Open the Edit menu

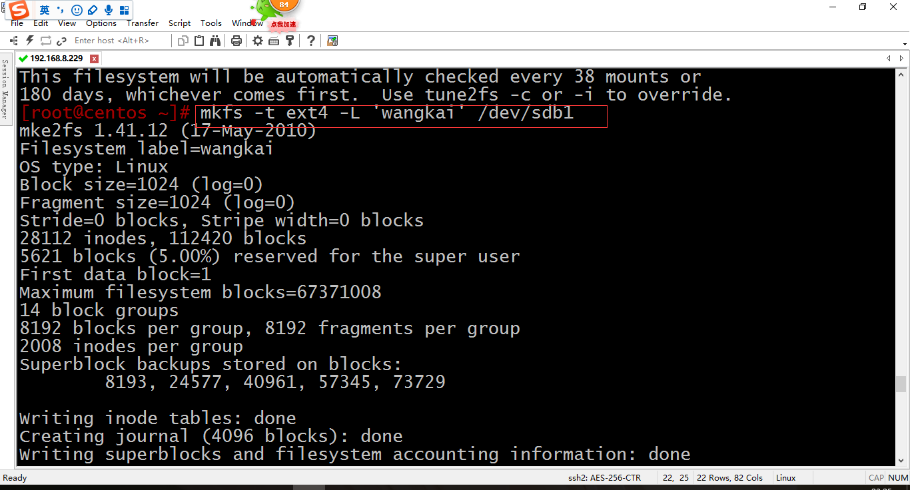41,23
